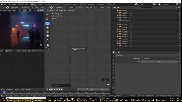The height and width of the screenshot is (102, 182).
Task: Open node editor Add menu
Action: click(x=28, y=51)
